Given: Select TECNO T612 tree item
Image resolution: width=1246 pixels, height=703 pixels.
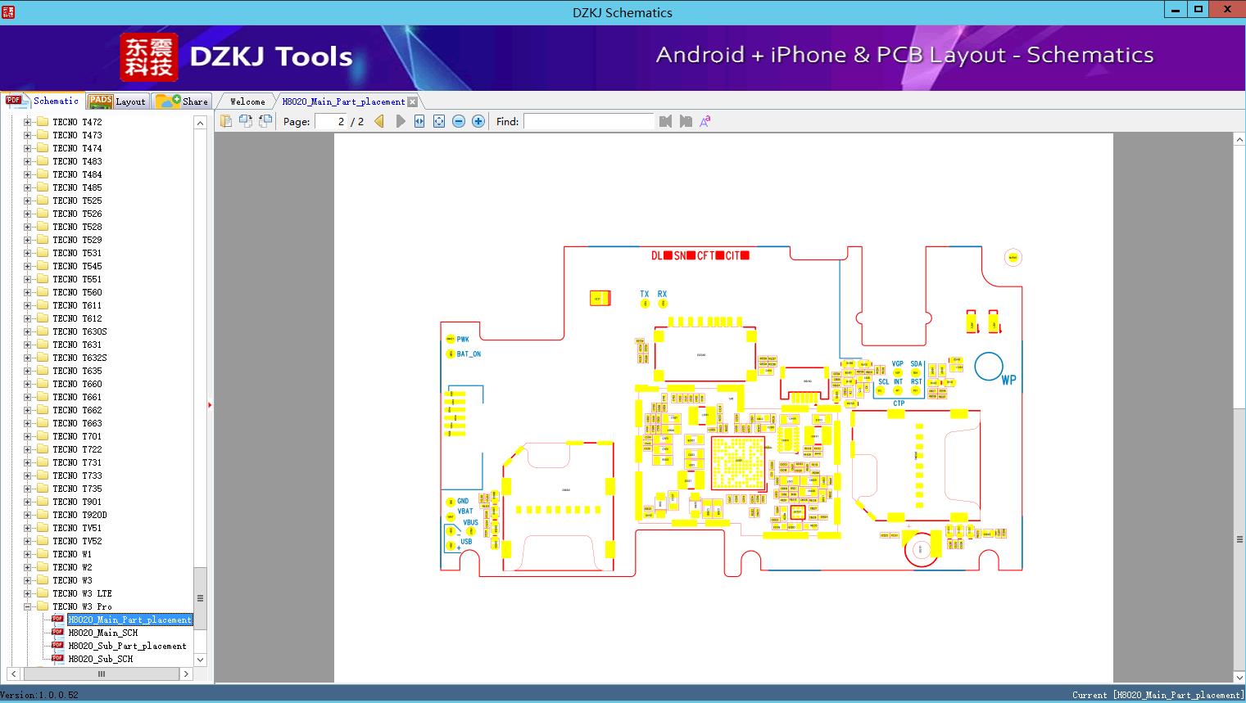Looking at the screenshot, I should pyautogui.click(x=78, y=318).
